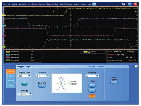The height and width of the screenshot is (106, 141).
Task: Select the falling edge slope button
Action: click(92, 91)
